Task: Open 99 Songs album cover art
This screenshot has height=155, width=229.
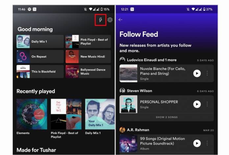Action: tap(128, 143)
